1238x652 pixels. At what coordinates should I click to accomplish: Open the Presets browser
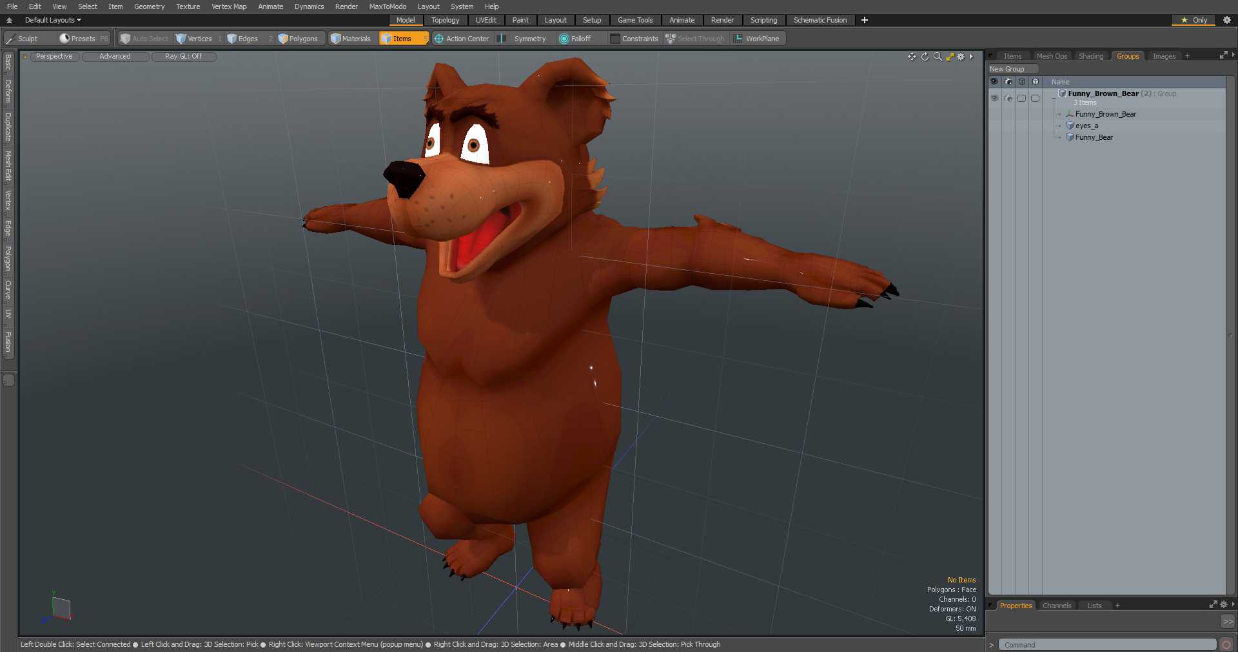tap(83, 39)
